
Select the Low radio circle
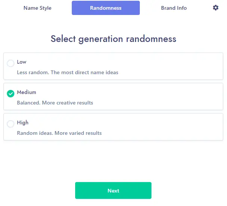click(x=11, y=63)
